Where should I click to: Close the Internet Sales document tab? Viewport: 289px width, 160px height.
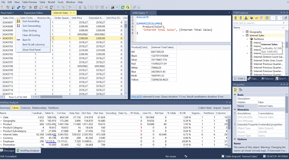(74, 13)
